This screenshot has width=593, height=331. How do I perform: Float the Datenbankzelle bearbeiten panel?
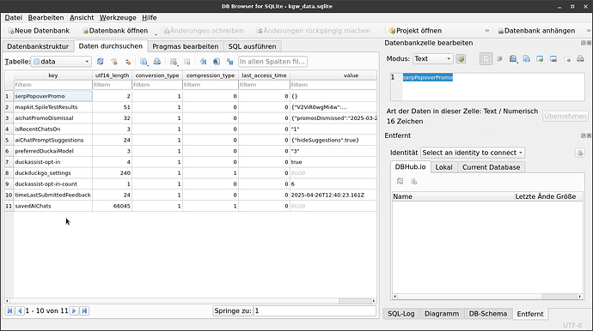point(584,43)
